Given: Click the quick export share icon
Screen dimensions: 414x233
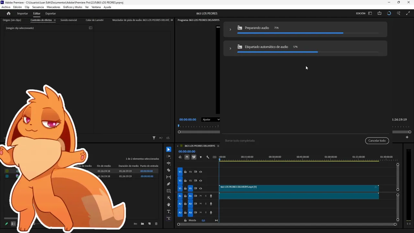Looking at the screenshot, I should (379, 13).
